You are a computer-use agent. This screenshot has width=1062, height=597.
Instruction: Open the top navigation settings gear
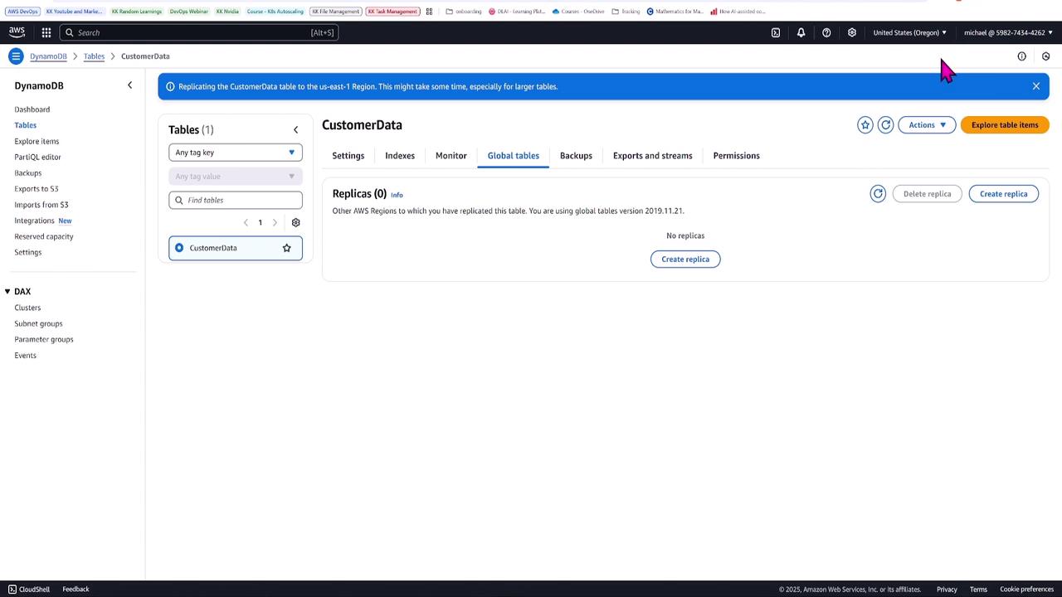851,32
